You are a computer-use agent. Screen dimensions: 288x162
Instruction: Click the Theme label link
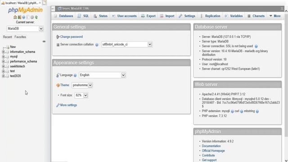click(65, 85)
